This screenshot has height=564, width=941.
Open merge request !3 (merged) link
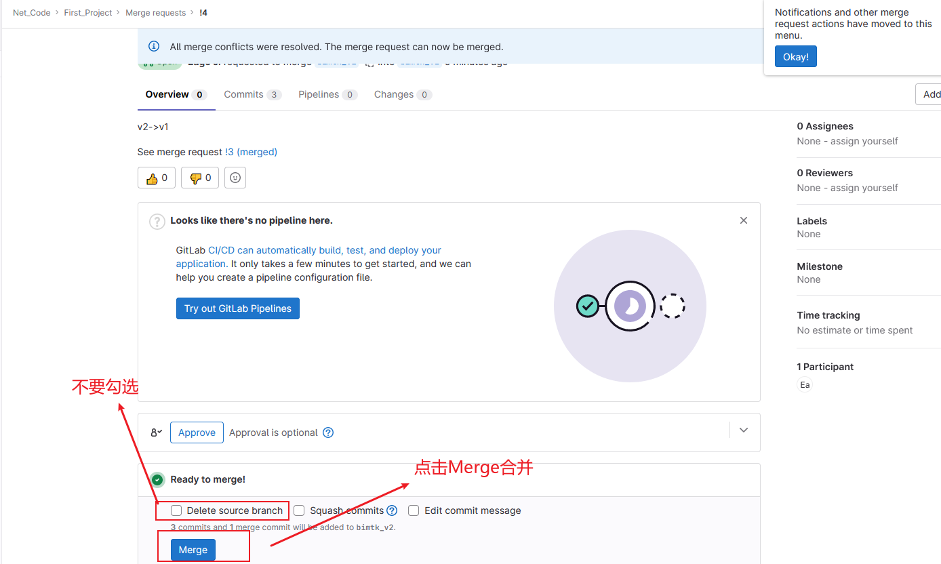(x=251, y=152)
